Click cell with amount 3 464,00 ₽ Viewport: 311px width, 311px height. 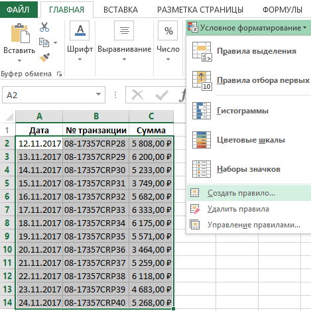click(151, 249)
